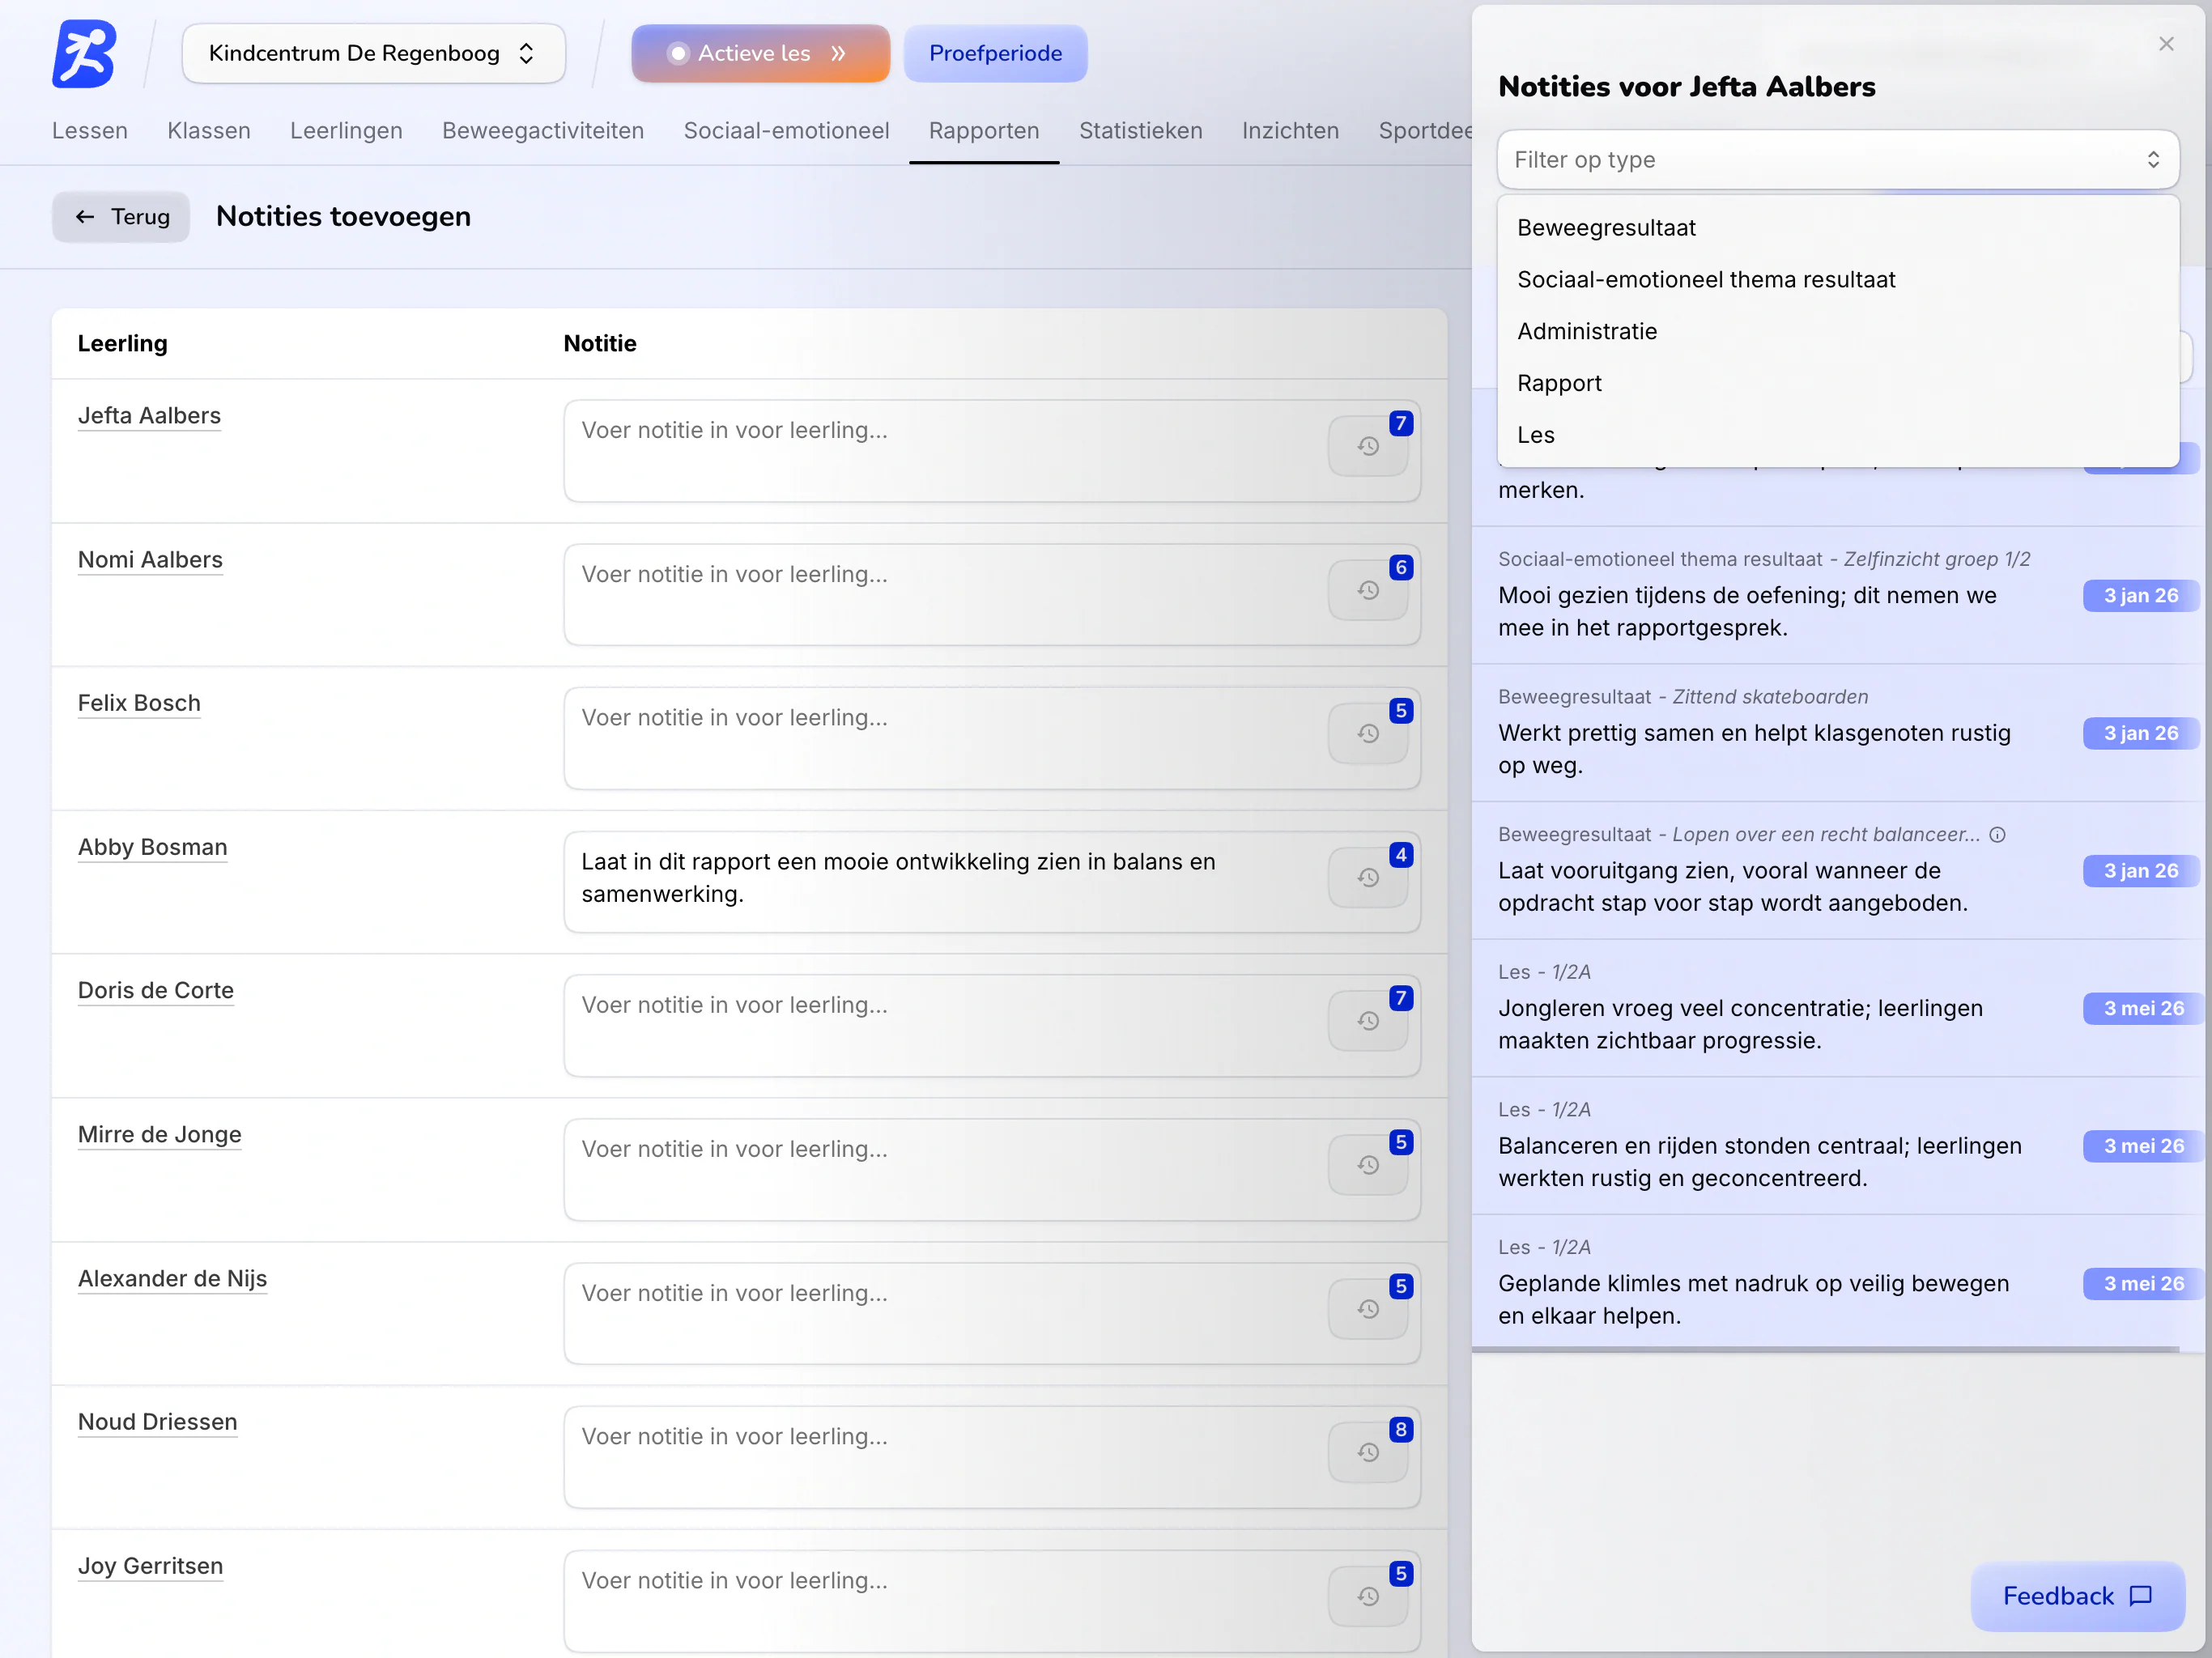Click info icon beside Lopen over een recht balanceer
This screenshot has height=1658, width=2212.
pyautogui.click(x=1997, y=835)
